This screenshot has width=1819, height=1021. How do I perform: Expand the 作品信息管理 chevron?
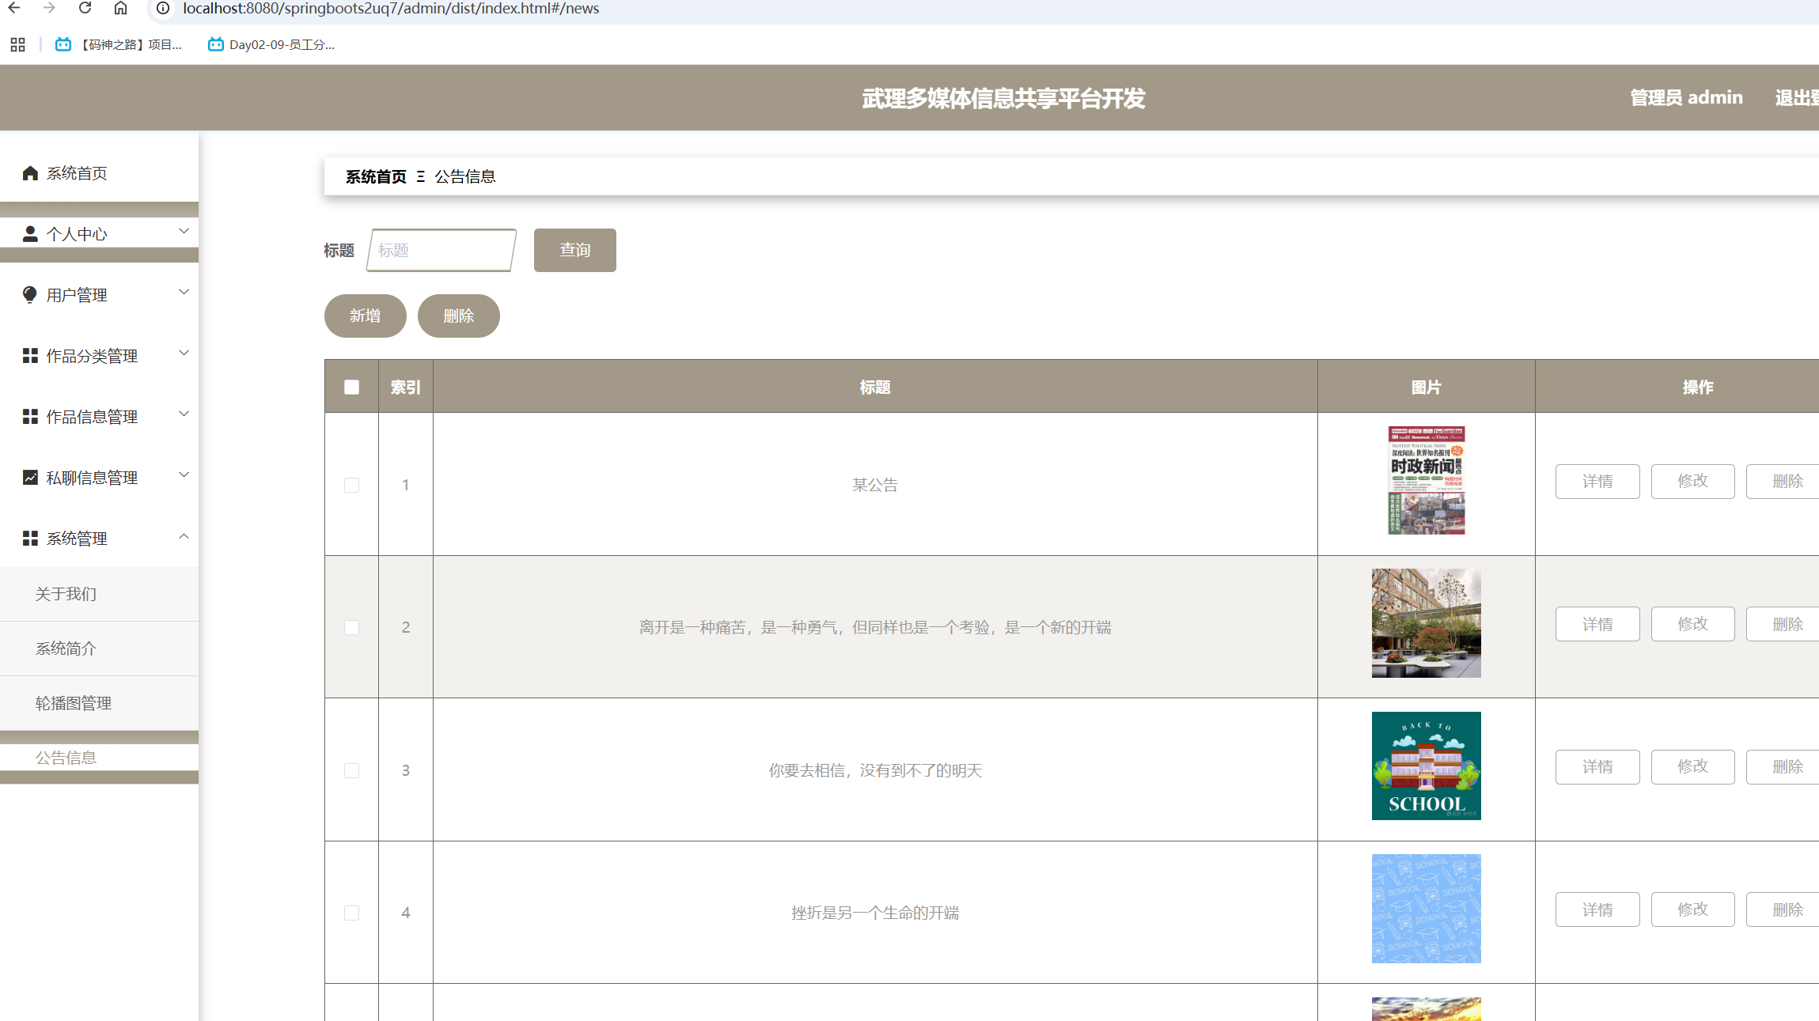click(184, 414)
